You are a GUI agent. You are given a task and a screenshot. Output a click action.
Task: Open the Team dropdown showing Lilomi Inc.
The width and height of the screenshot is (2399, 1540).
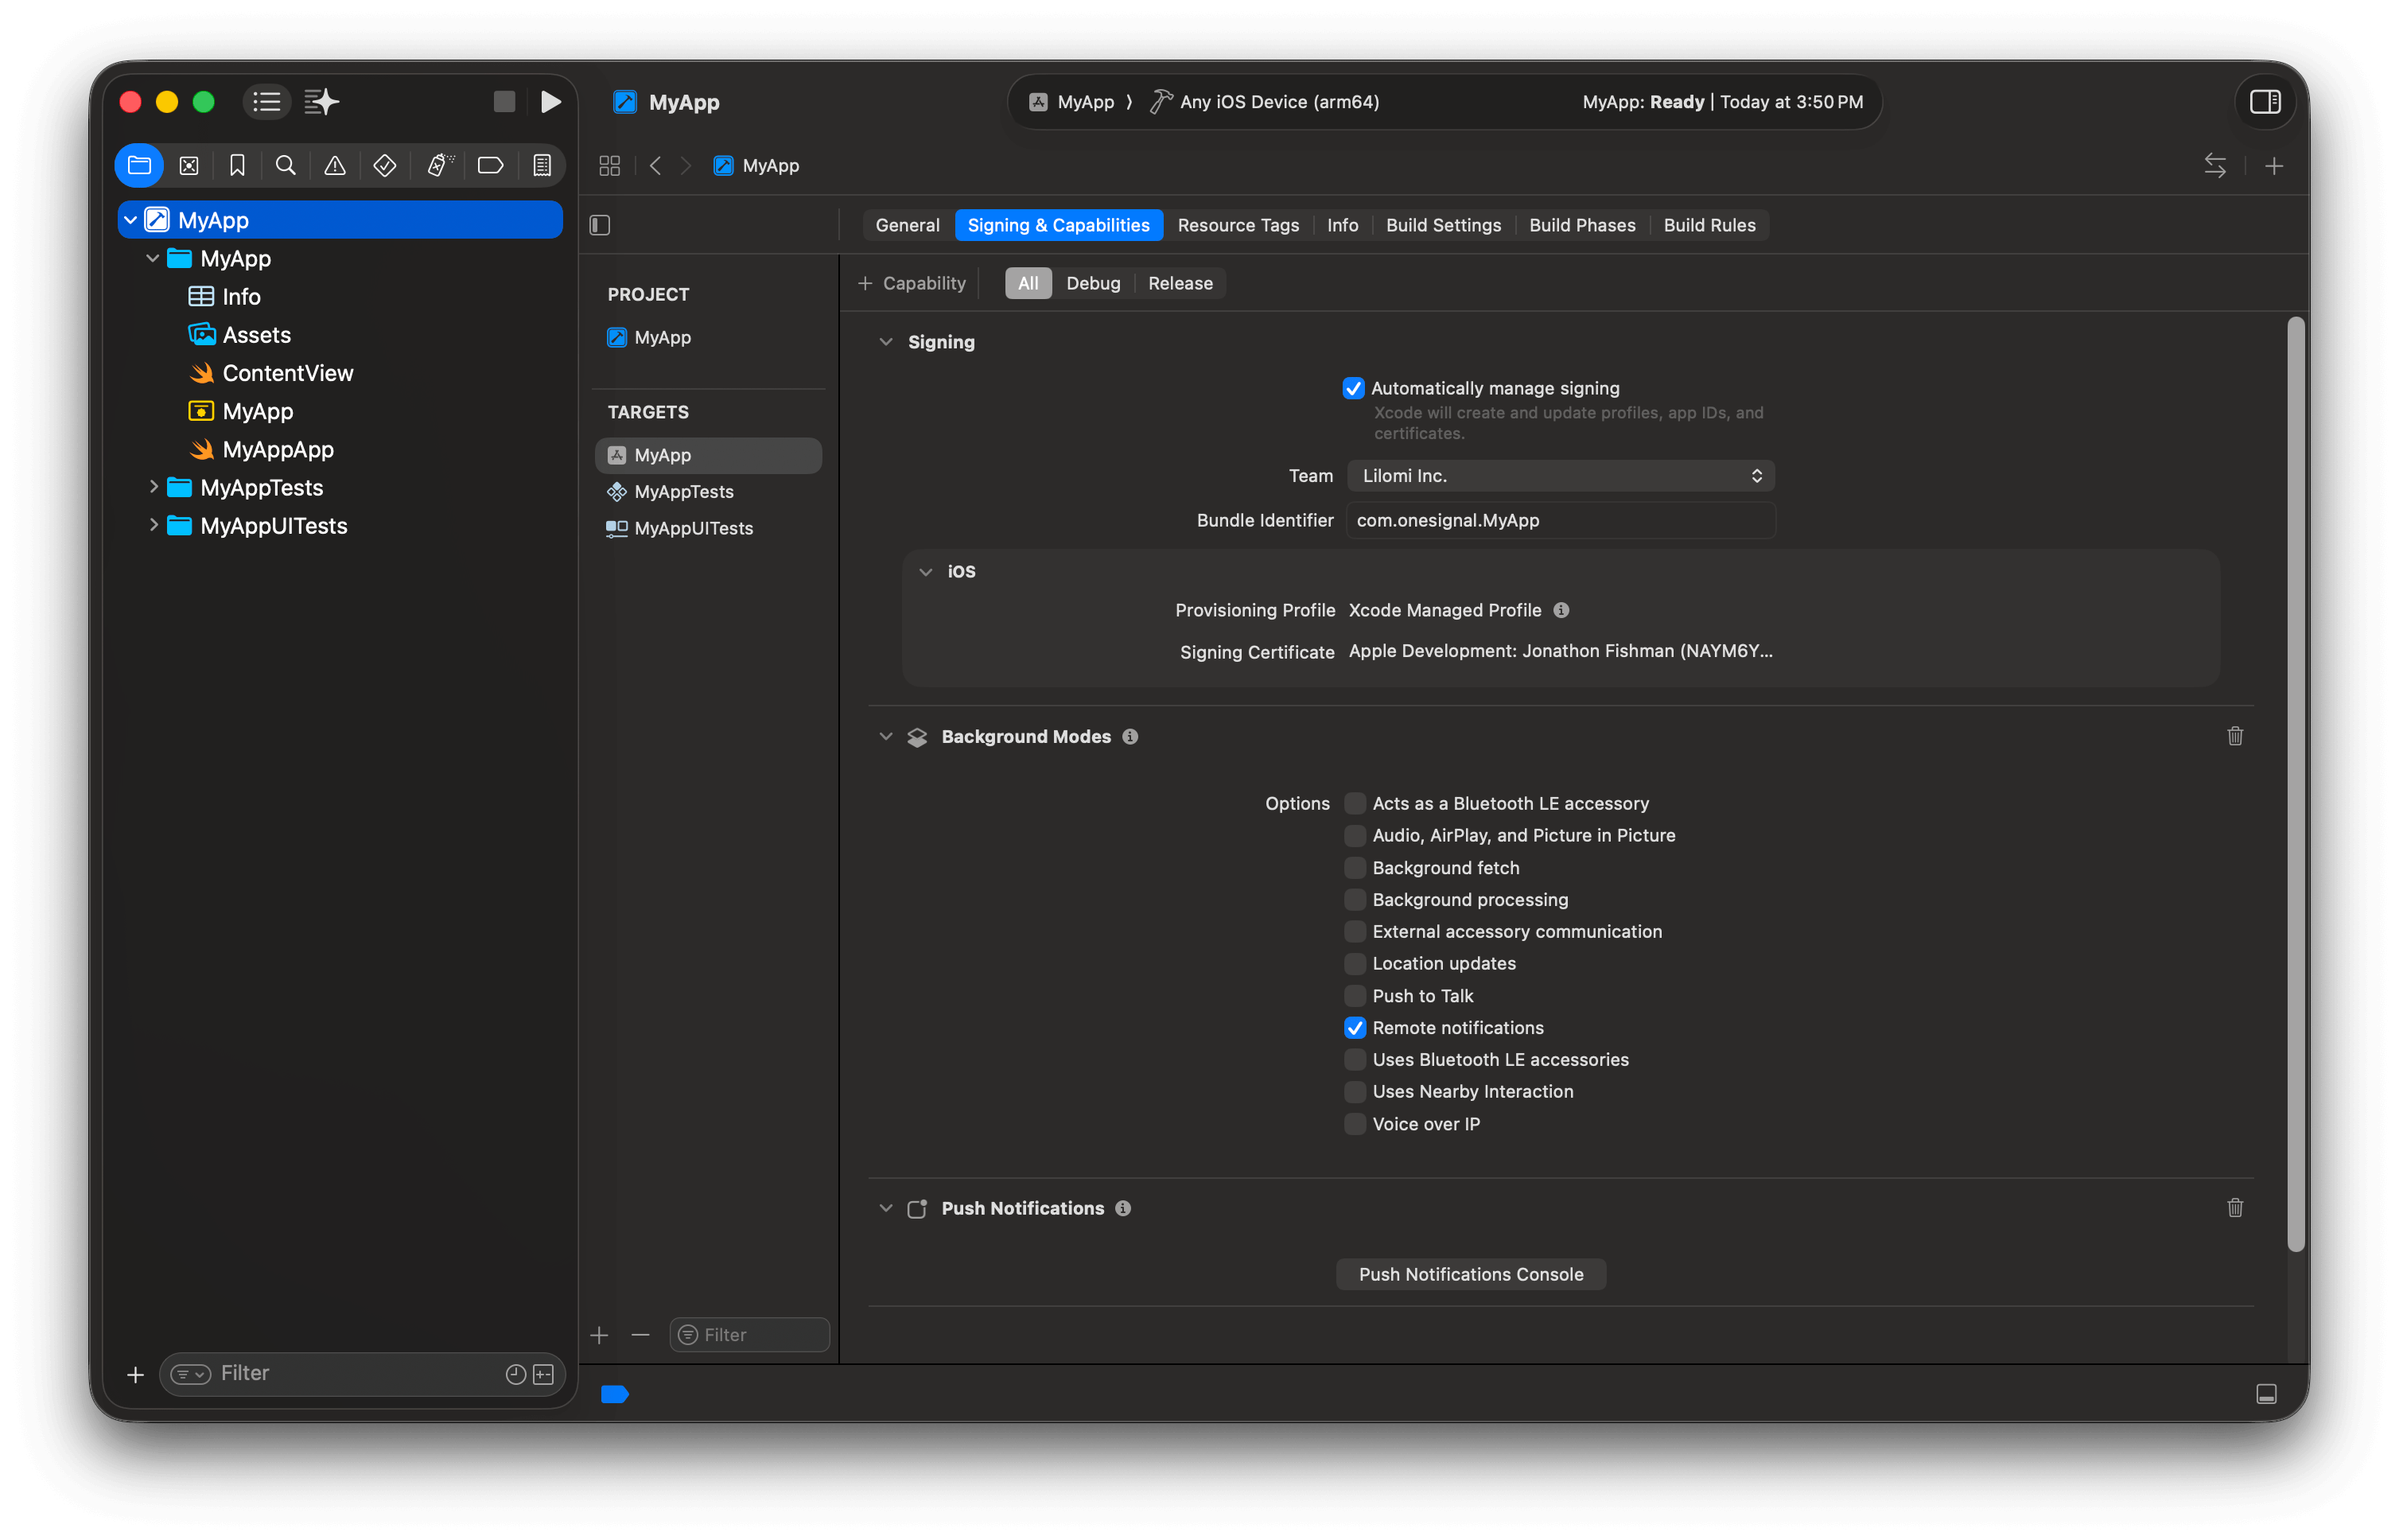pyautogui.click(x=1560, y=475)
